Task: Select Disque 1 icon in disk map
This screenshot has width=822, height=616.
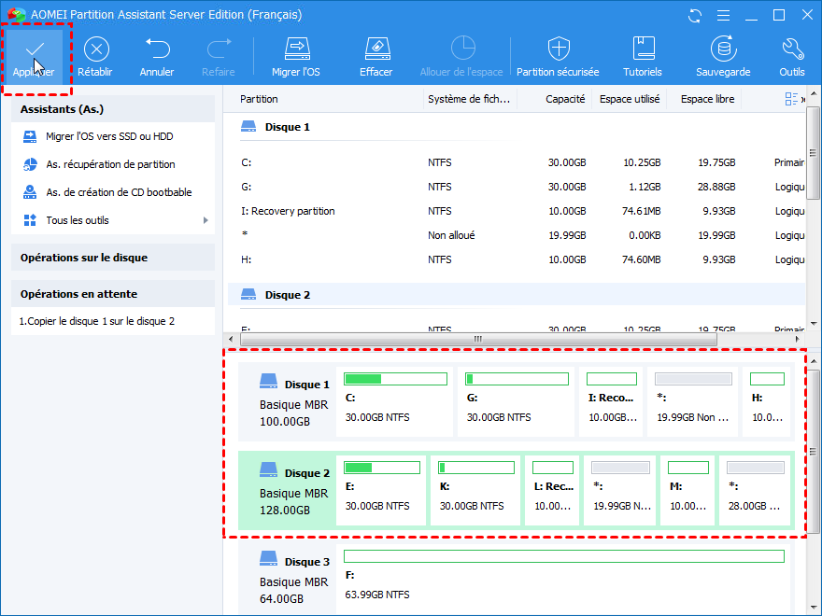Action: 268,382
